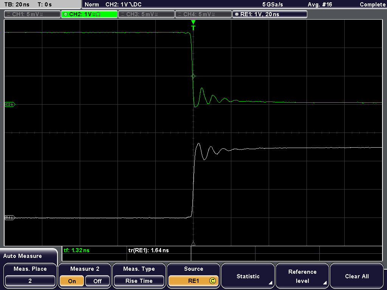The height and width of the screenshot is (290, 387).
Task: Click the Avg. #16 acquisition readout
Action: [320, 5]
